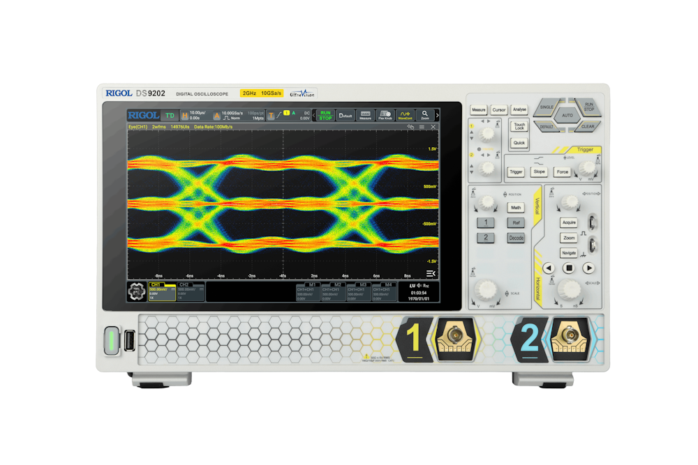698x465 pixels.
Task: Open the WaveCont icon on the screen toolbar
Action: 405,116
